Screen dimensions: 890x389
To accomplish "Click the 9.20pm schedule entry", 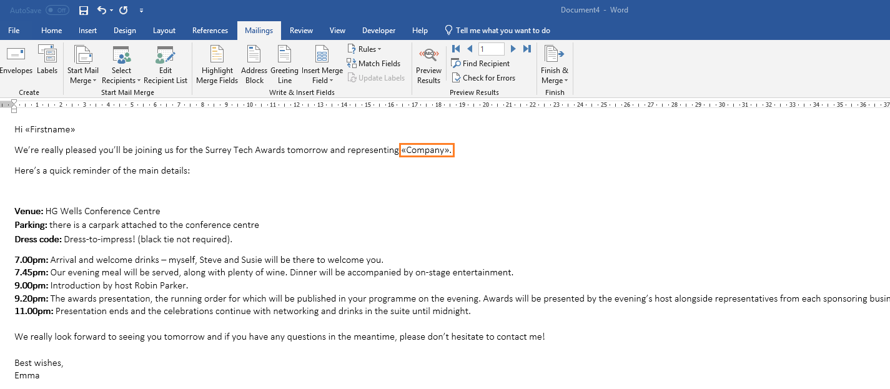I will point(452,298).
